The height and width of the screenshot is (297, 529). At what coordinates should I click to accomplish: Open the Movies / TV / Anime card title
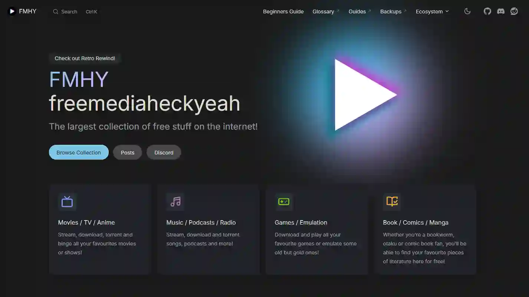point(86,223)
